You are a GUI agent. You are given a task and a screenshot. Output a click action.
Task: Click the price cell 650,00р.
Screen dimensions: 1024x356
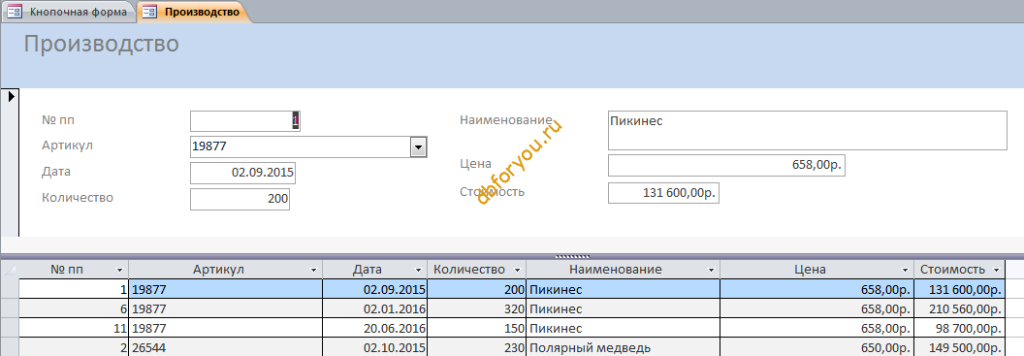817,347
